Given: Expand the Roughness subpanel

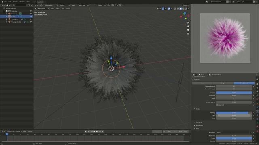Looking at the screenshot, I should coord(195,125).
